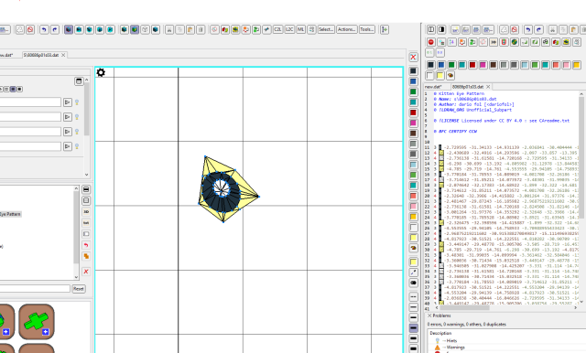Image resolution: width=586 pixels, height=353 pixels.
Task: Click the Reset button next to search field
Action: [79, 289]
